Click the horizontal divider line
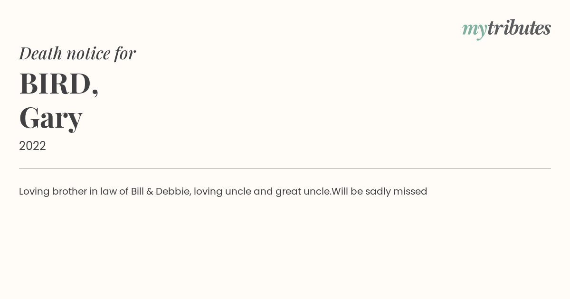The image size is (570, 299). tap(285, 168)
